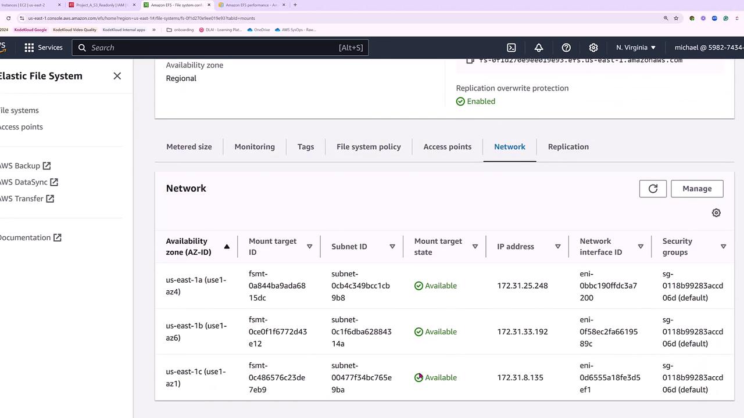Close the Elastic File System sidebar
744x418 pixels.
(117, 76)
